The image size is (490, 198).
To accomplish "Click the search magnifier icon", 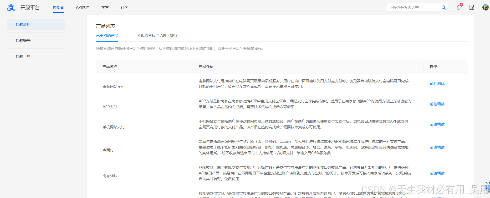I will [x=443, y=8].
